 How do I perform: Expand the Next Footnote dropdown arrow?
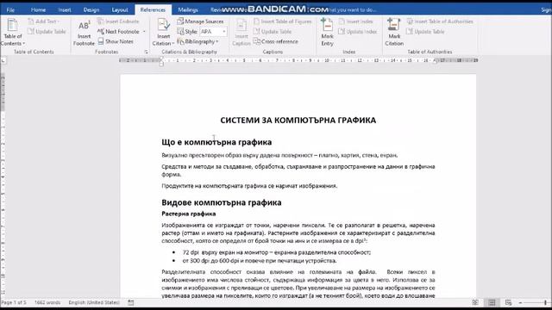(x=144, y=32)
